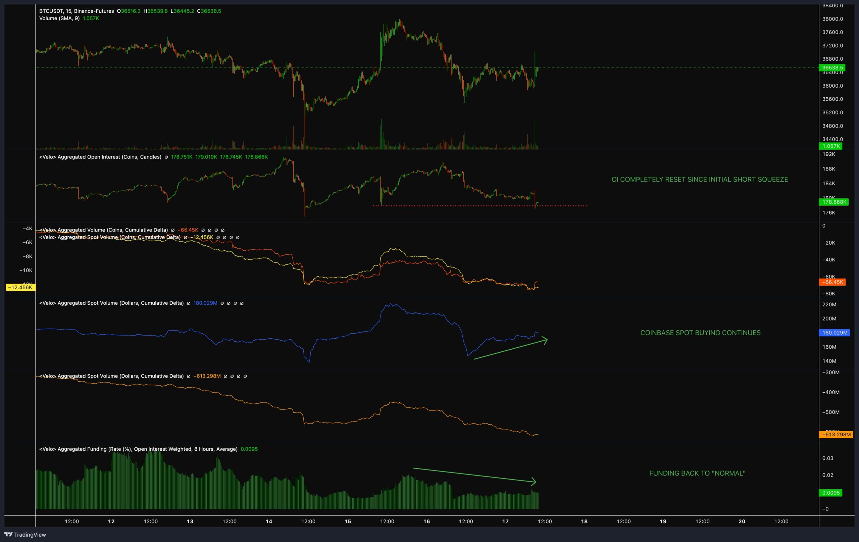Click the 34400.0 price axis label

pos(832,139)
